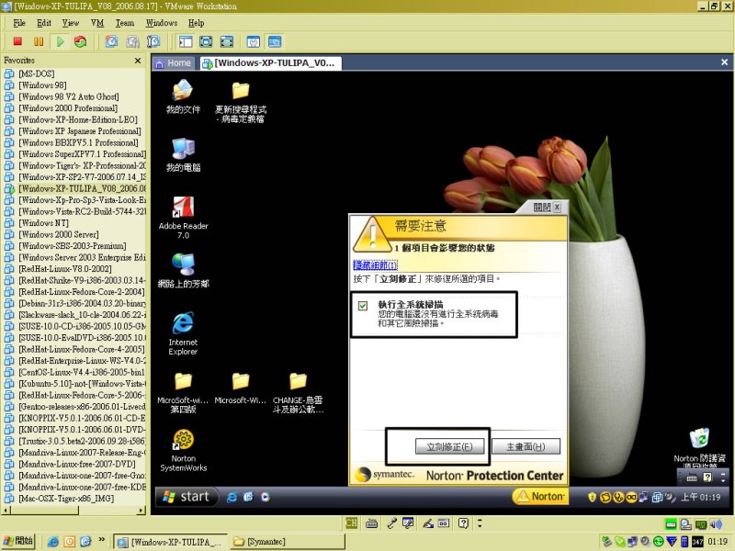Open the Edit menu

pyautogui.click(x=44, y=23)
